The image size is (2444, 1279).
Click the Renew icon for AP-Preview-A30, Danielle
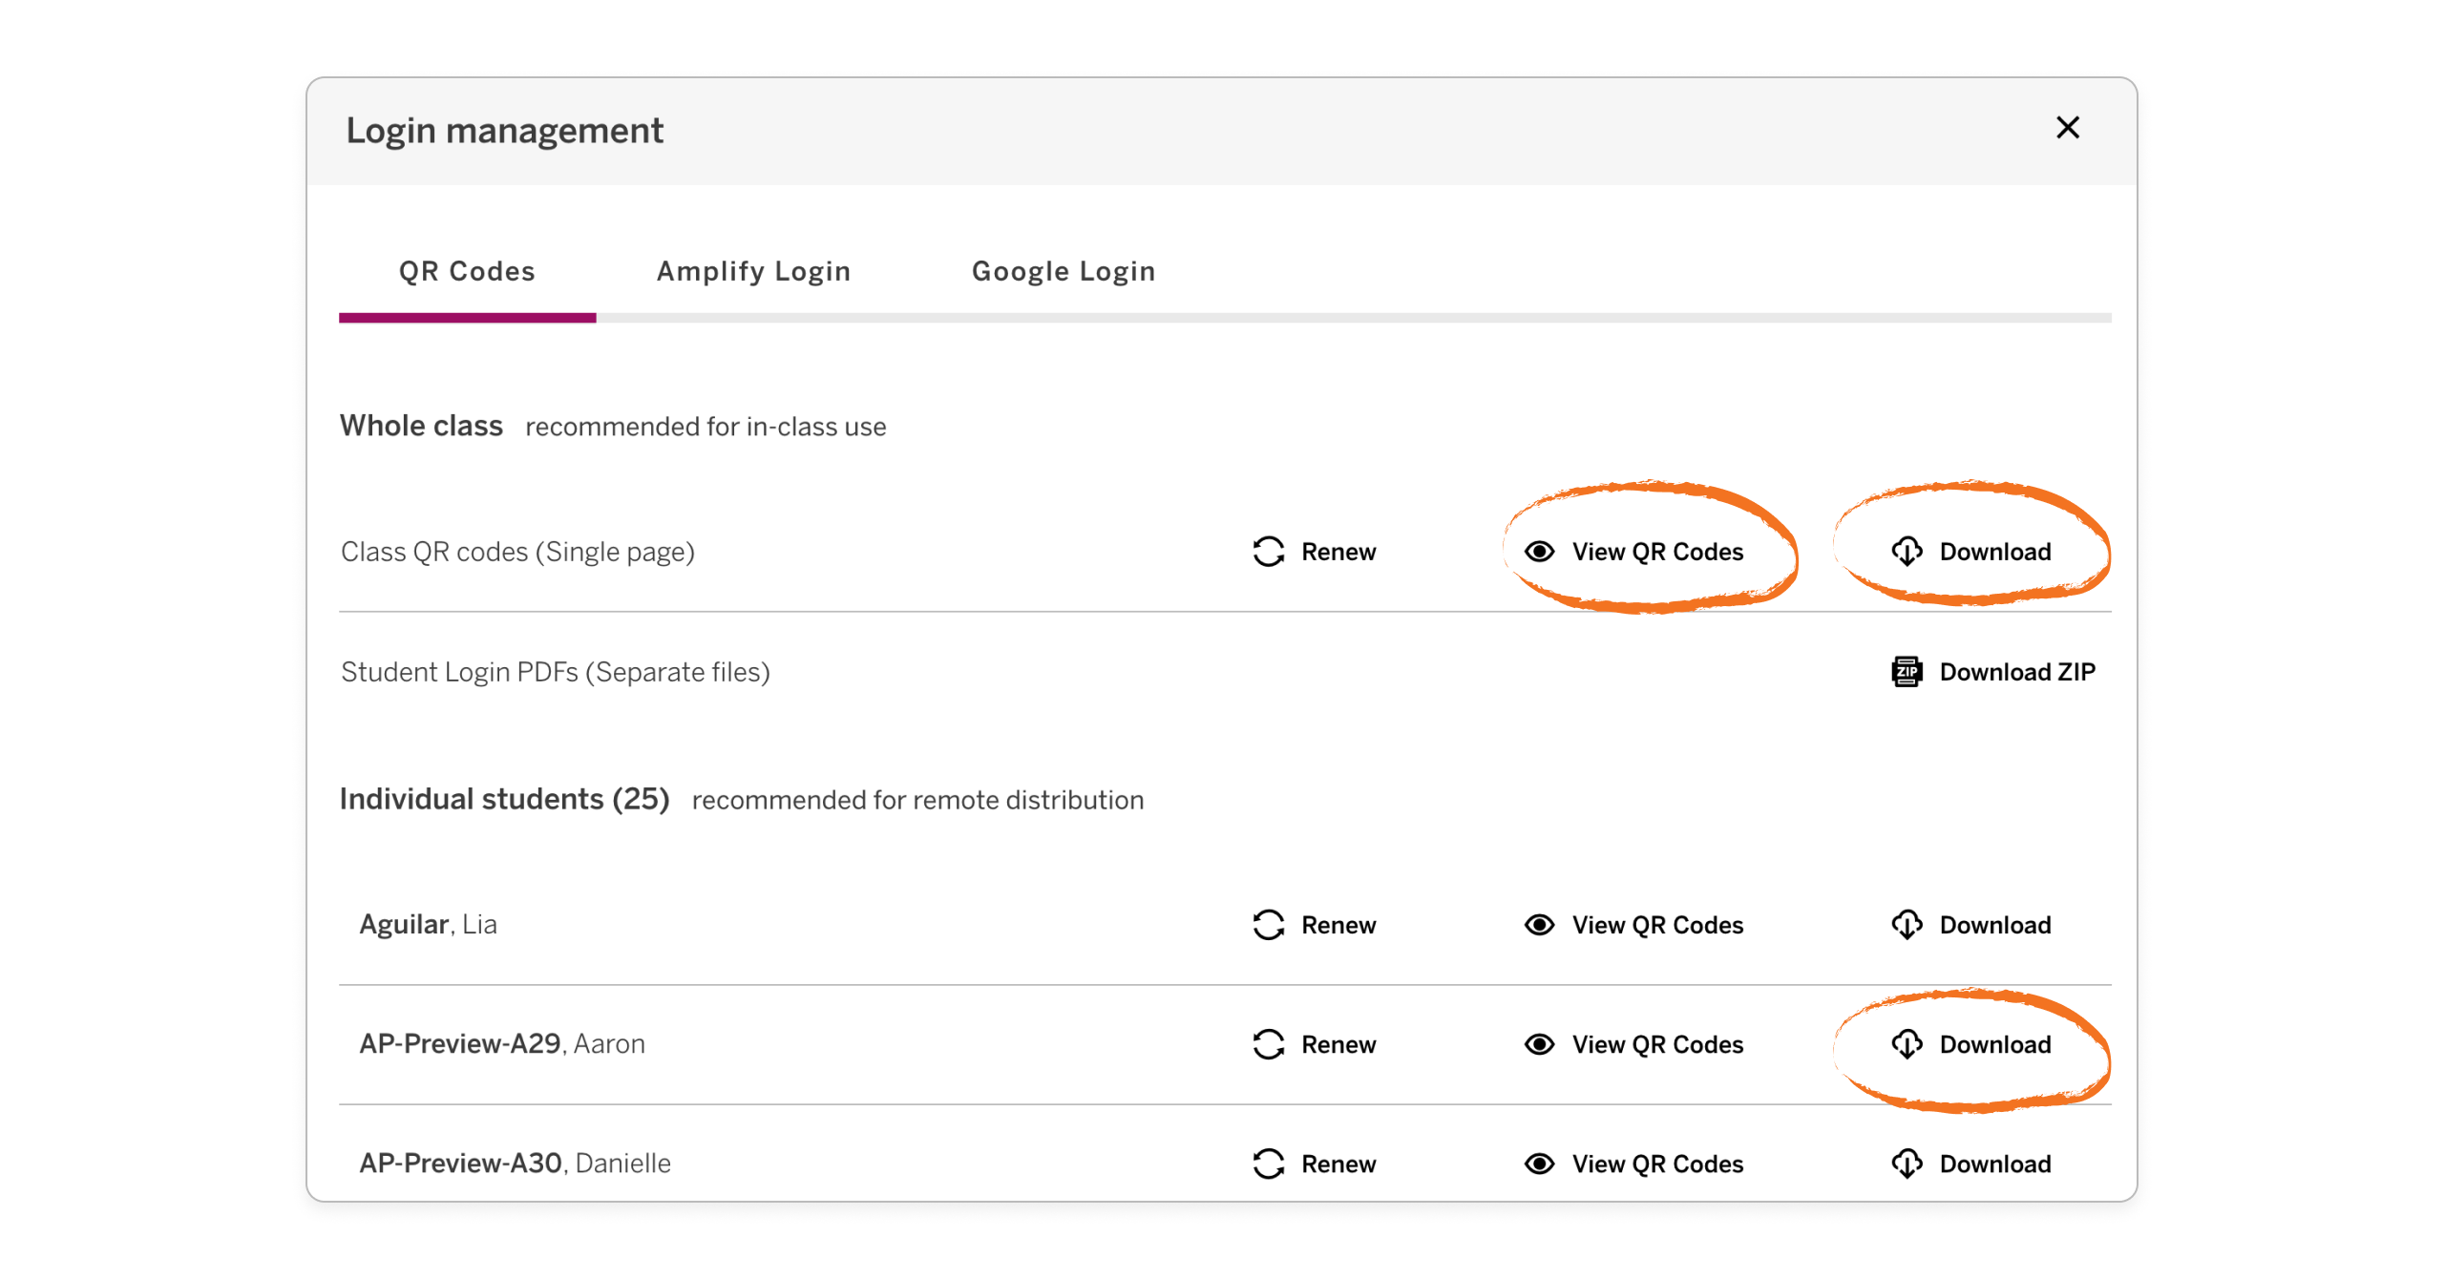[x=1269, y=1164]
